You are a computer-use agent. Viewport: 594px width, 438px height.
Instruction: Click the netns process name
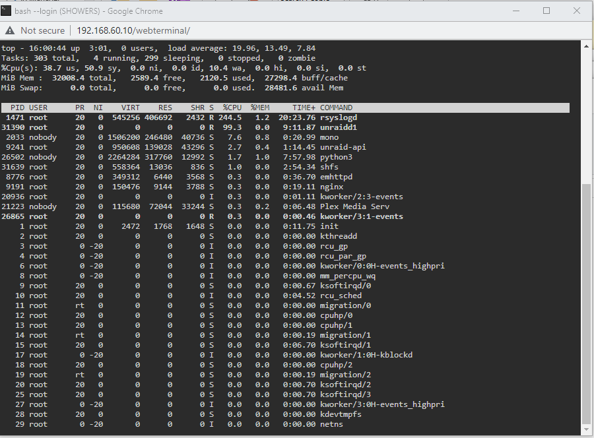(331, 424)
